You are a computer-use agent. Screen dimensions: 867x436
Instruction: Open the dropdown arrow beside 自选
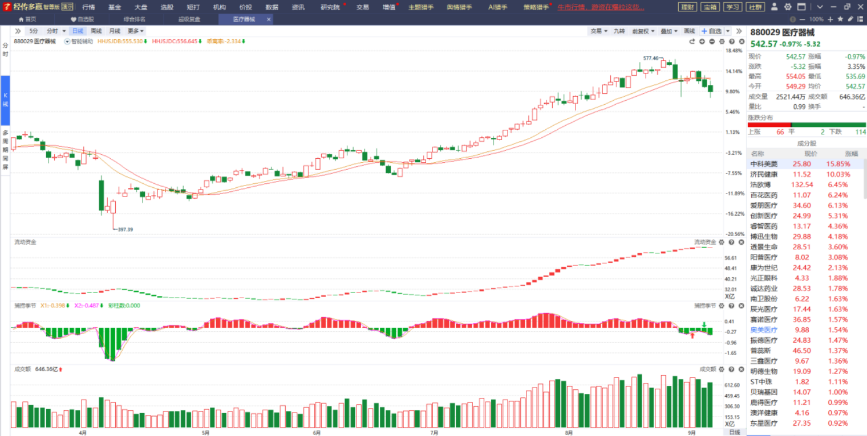click(x=728, y=31)
